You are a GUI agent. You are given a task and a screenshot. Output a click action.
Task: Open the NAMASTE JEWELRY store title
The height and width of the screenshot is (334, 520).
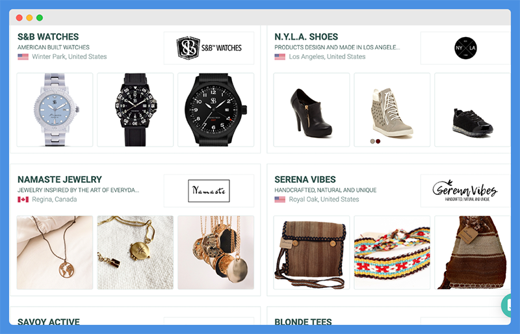[60, 179]
